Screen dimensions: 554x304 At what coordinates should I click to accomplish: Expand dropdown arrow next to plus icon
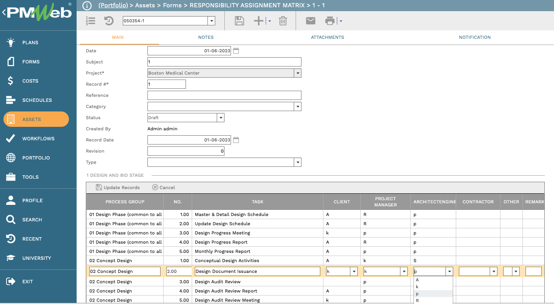tap(269, 21)
